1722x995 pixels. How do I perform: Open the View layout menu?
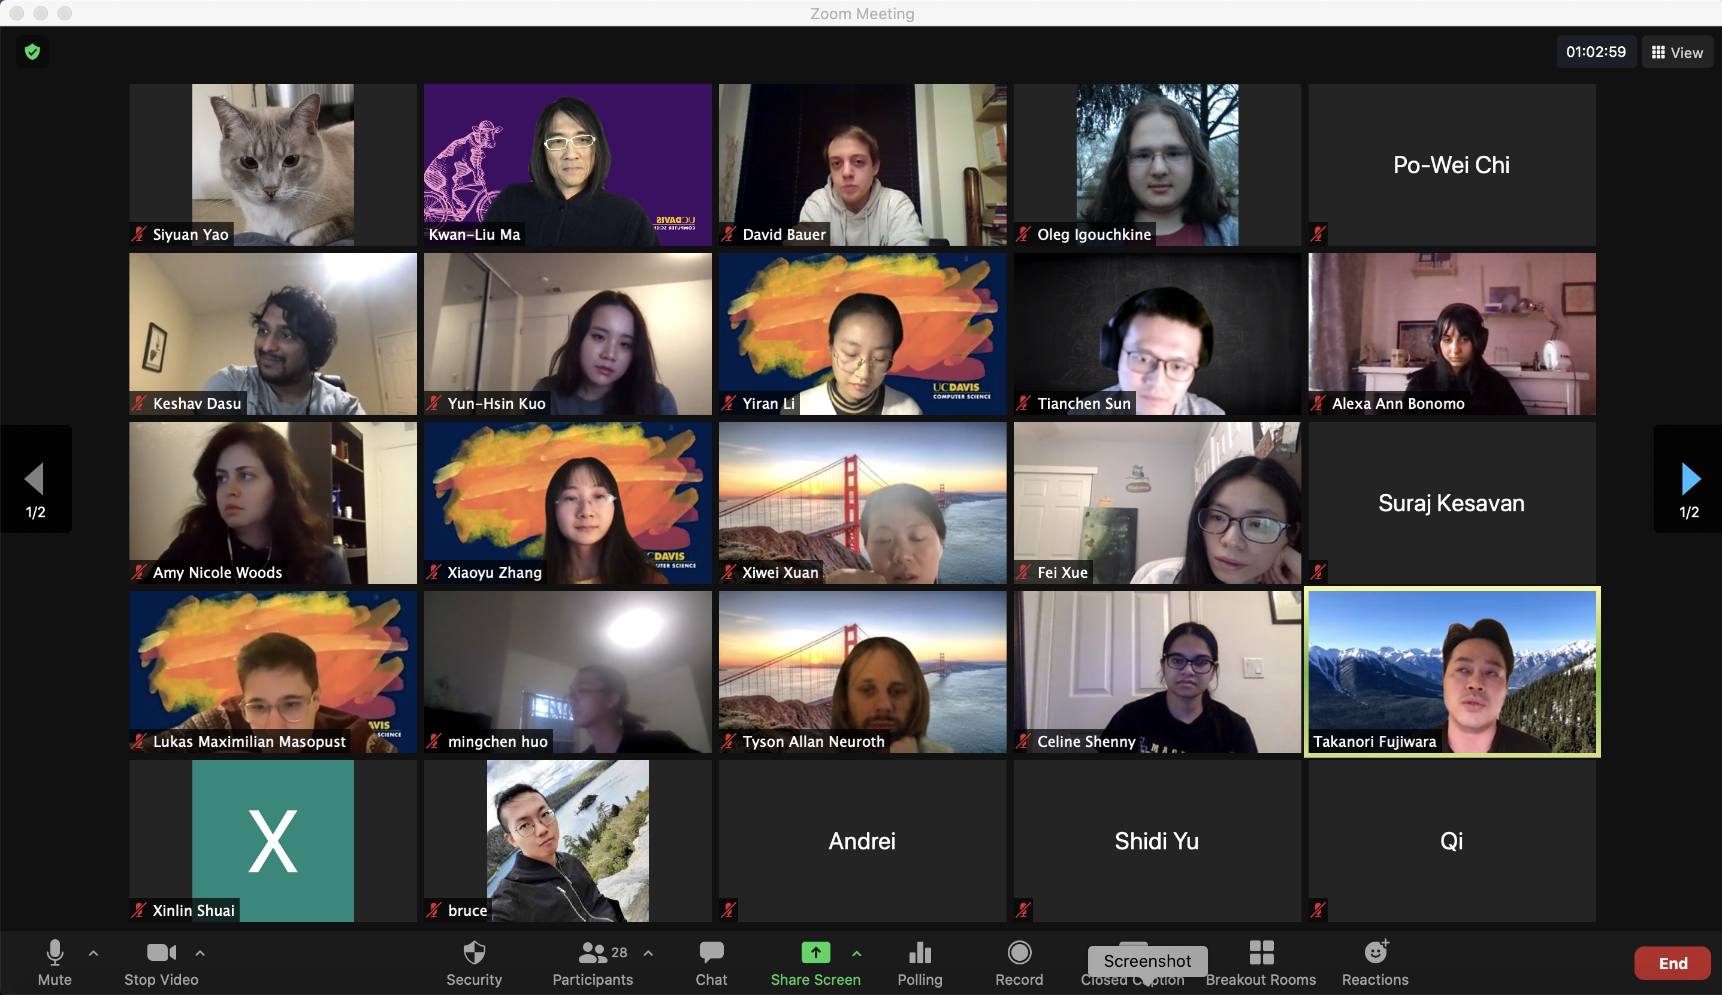[1677, 53]
